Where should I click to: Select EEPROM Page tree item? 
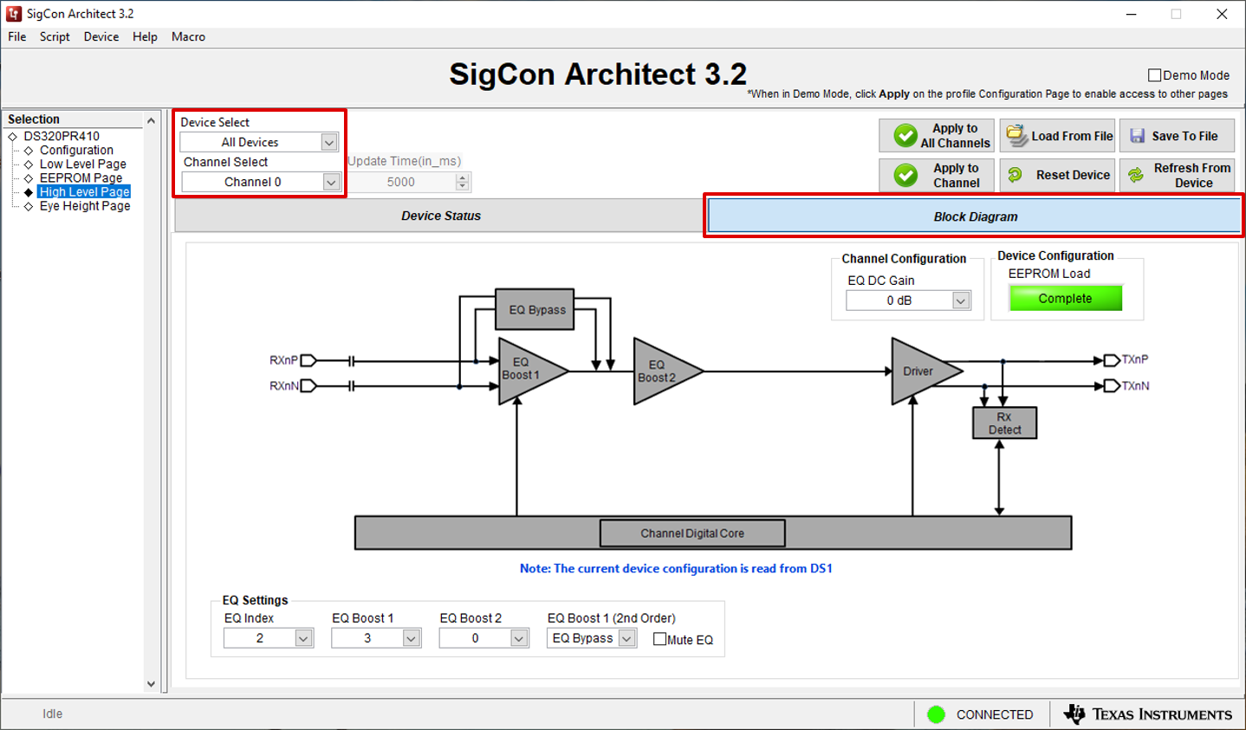[x=81, y=178]
